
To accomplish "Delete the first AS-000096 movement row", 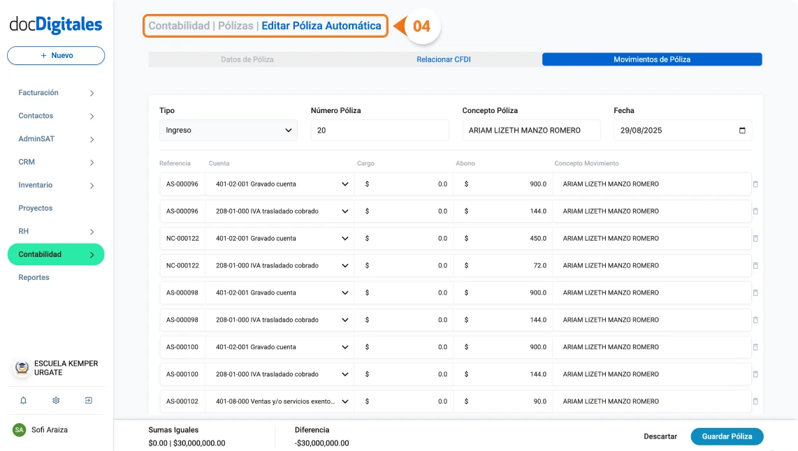I will coord(755,184).
